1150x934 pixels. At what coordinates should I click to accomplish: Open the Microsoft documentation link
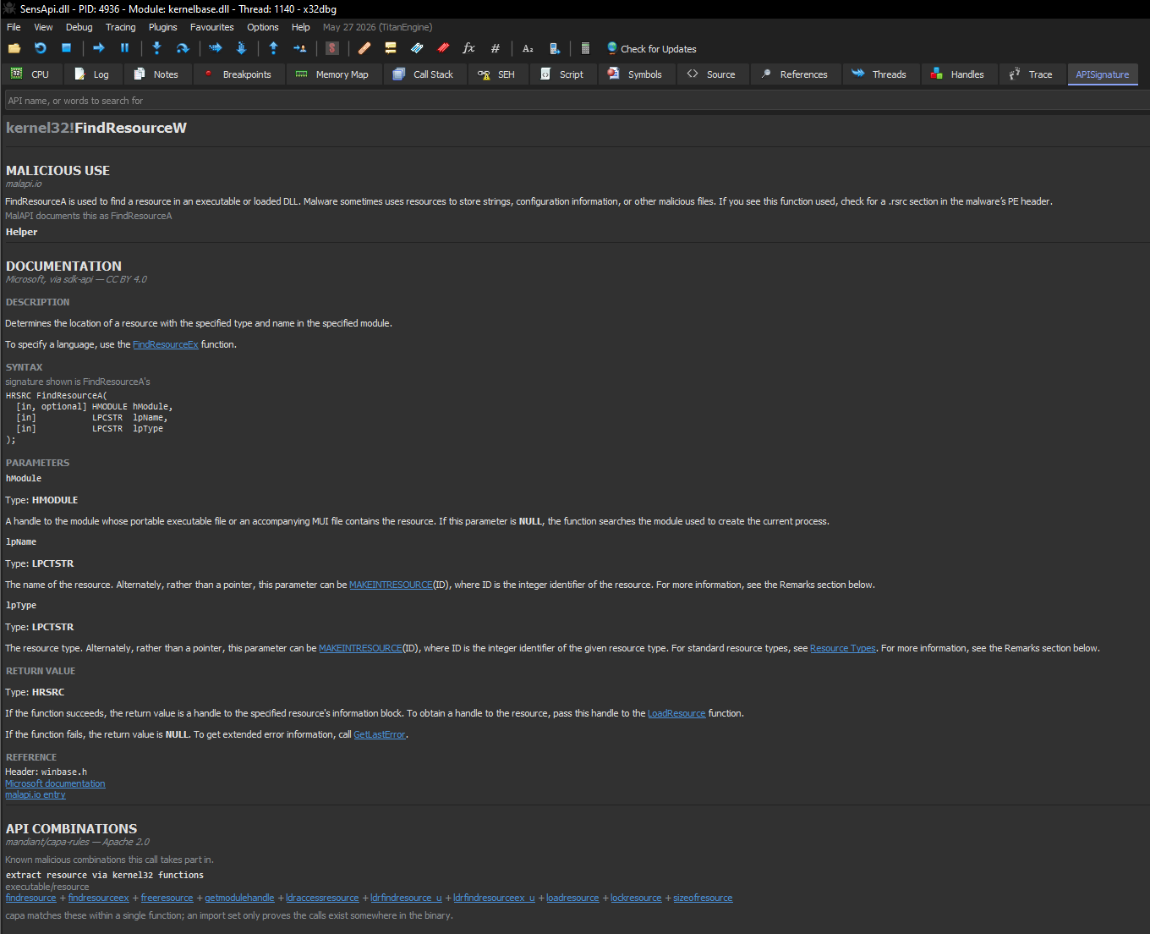(x=55, y=783)
